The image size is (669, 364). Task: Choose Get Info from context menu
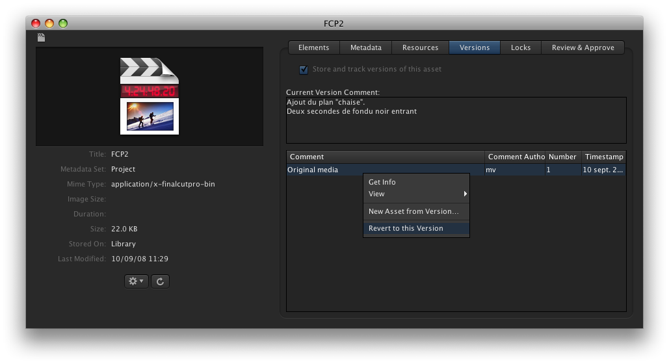point(382,182)
